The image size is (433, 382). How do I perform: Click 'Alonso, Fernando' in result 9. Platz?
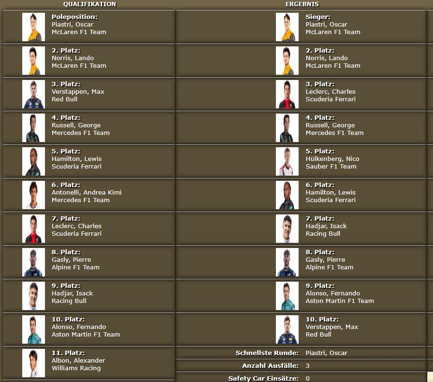coord(333,293)
